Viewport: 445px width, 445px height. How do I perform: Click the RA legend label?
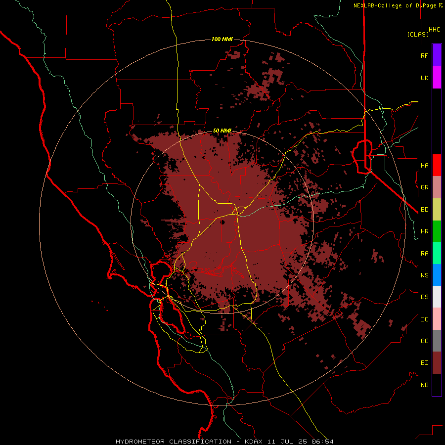tap(424, 253)
